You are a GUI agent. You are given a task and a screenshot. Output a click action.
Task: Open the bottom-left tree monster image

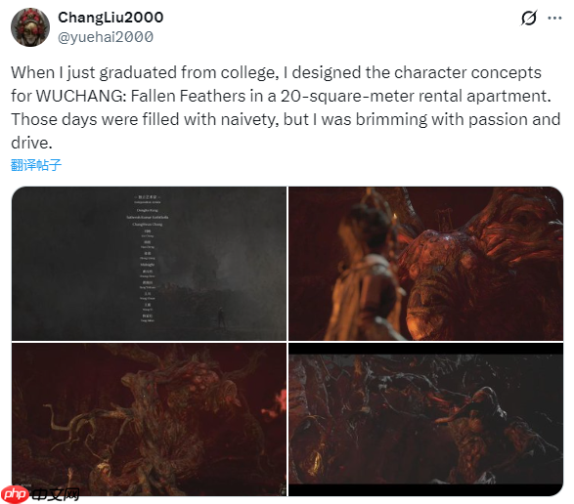click(x=149, y=420)
